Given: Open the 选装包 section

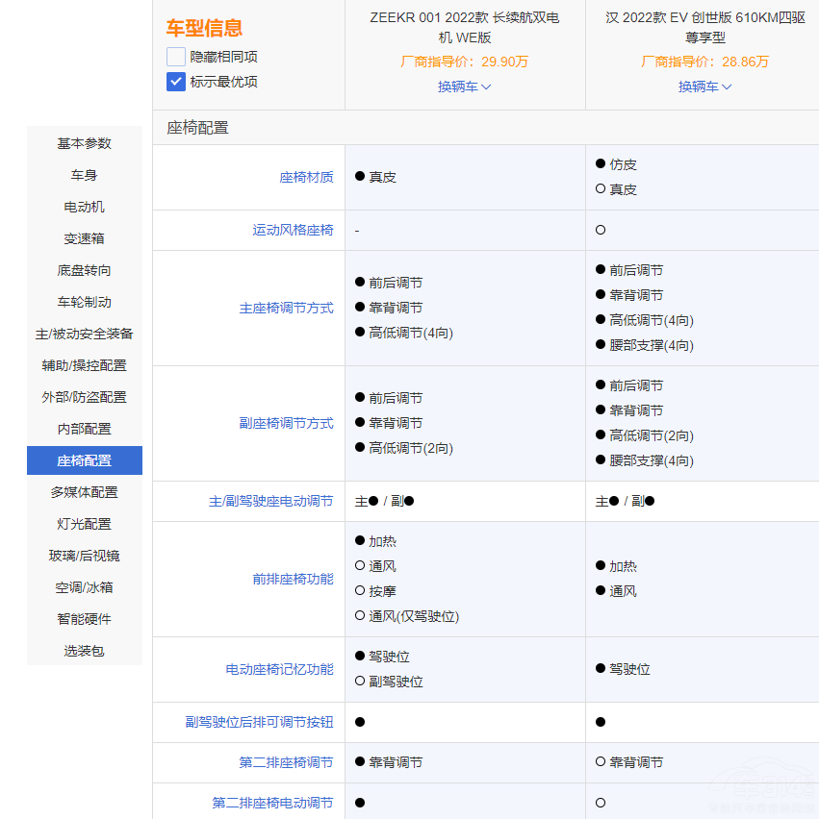Looking at the screenshot, I should [84, 651].
